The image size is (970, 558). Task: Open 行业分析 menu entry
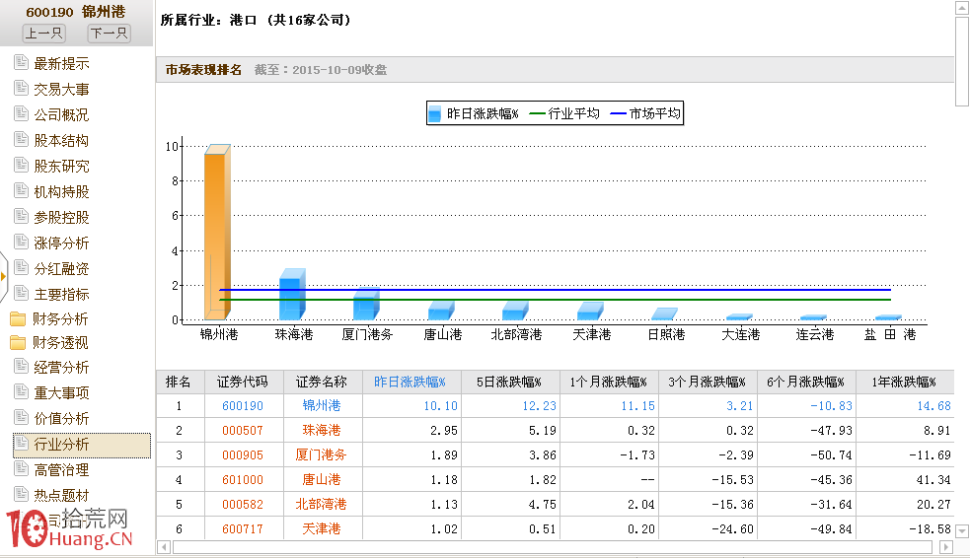click(61, 445)
